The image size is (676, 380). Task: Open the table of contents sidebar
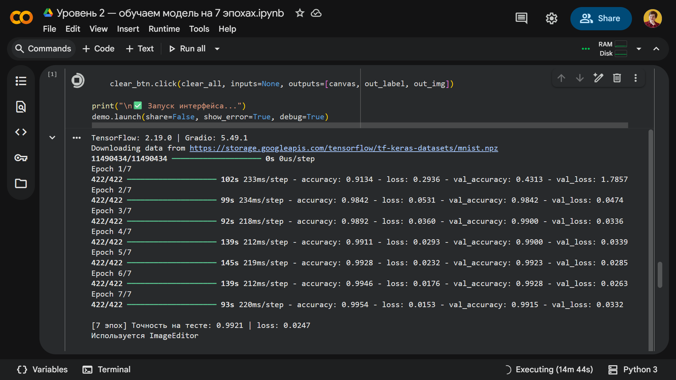(x=21, y=81)
